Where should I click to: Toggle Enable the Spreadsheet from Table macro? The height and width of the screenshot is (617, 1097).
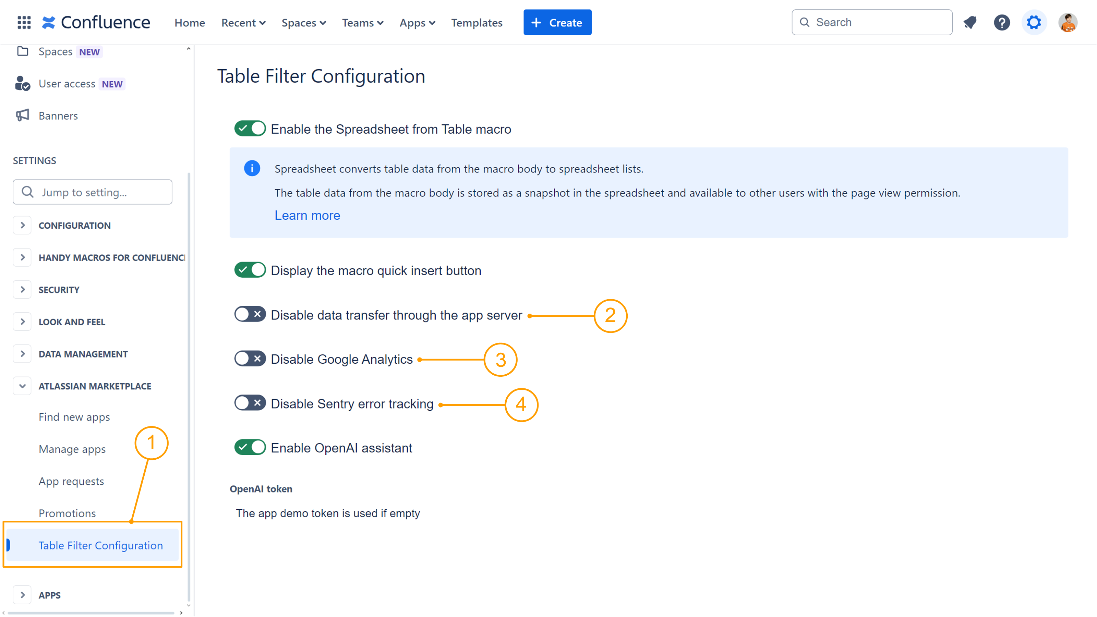[250, 128]
